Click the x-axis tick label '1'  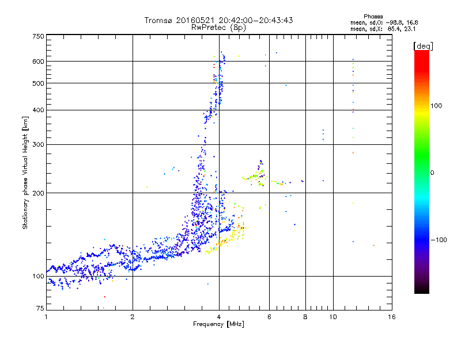(x=46, y=317)
